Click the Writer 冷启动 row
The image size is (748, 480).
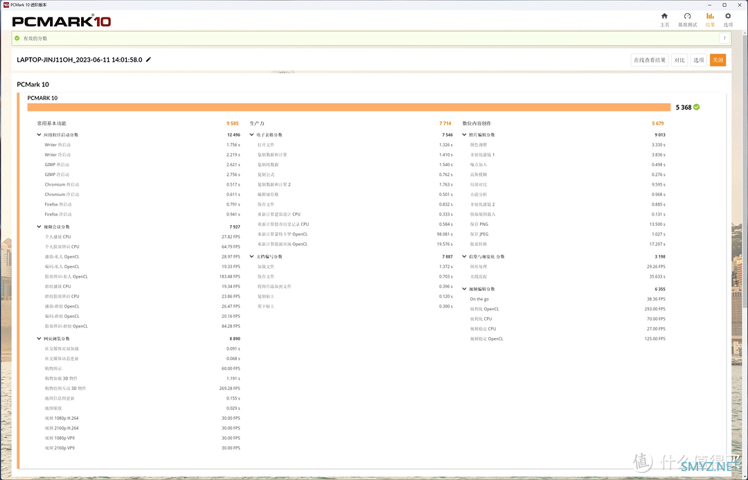(x=142, y=155)
